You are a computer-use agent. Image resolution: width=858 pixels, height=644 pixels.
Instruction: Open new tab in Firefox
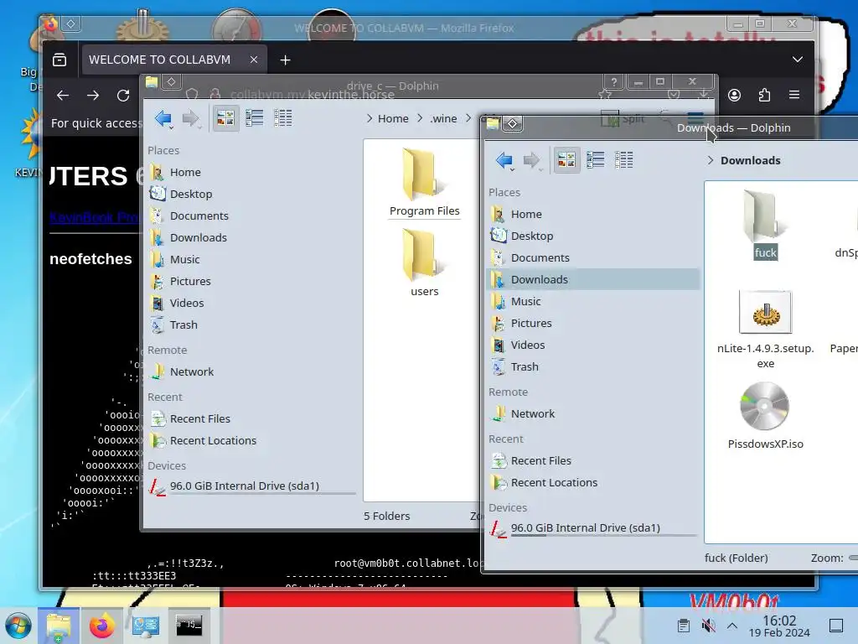[285, 60]
